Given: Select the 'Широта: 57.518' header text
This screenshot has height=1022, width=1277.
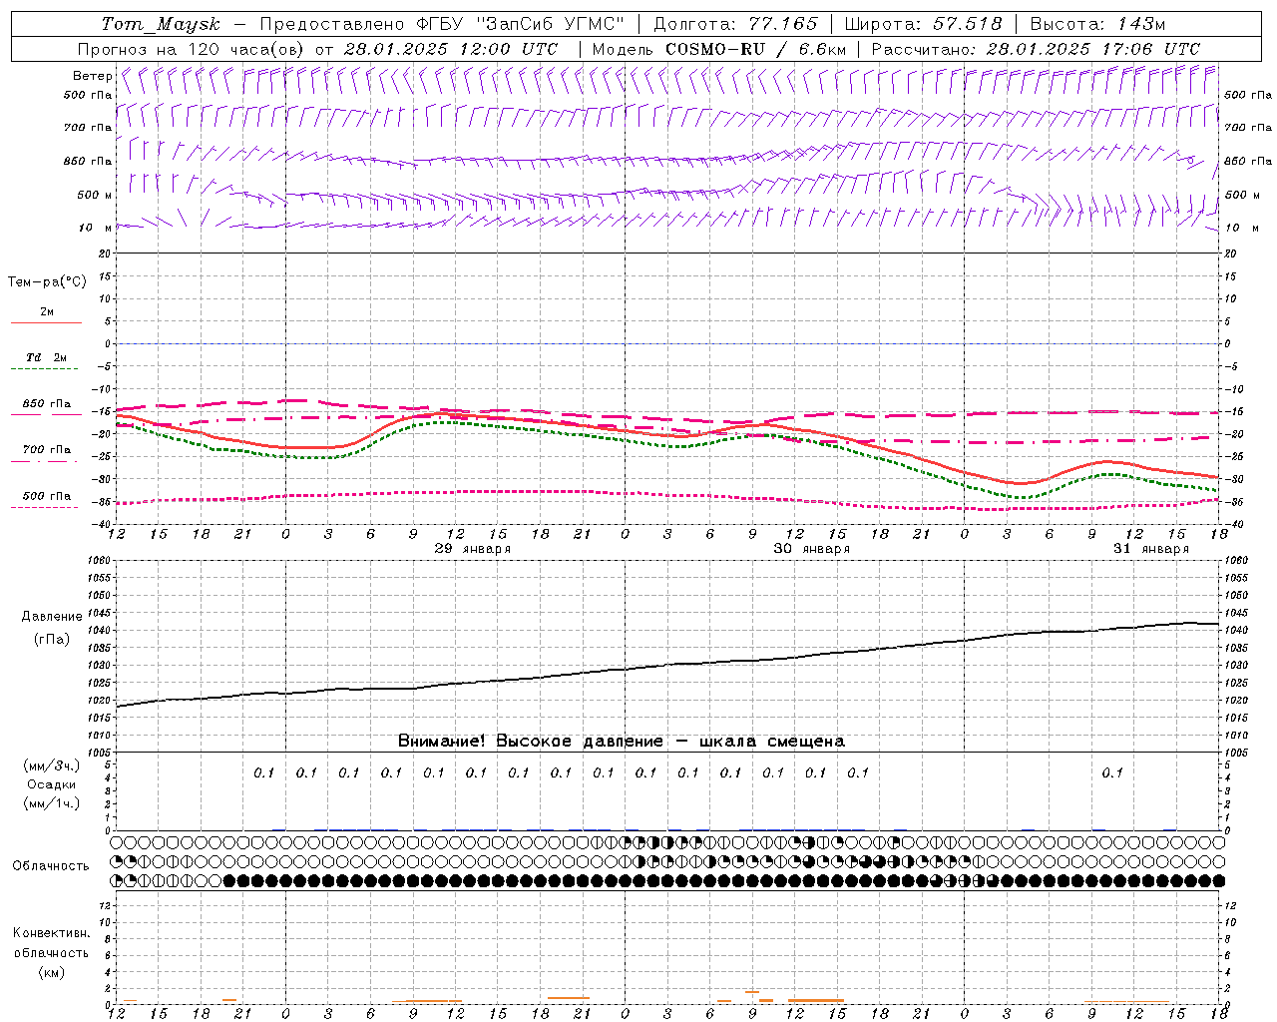Looking at the screenshot, I should (923, 24).
